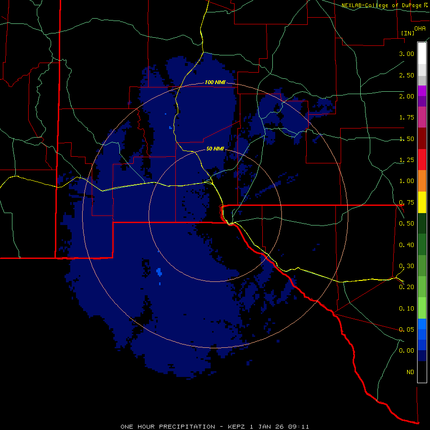The width and height of the screenshot is (430, 430).
Task: Select the yellow legend swatch
Action: click(422, 202)
